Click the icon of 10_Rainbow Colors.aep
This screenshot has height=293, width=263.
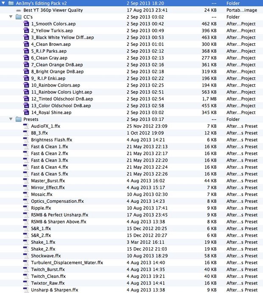[26, 85]
